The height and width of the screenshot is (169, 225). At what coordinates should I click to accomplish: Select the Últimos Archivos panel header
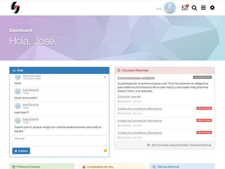click(x=182, y=166)
